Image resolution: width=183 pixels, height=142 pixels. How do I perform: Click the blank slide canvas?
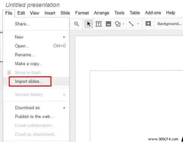136,106
